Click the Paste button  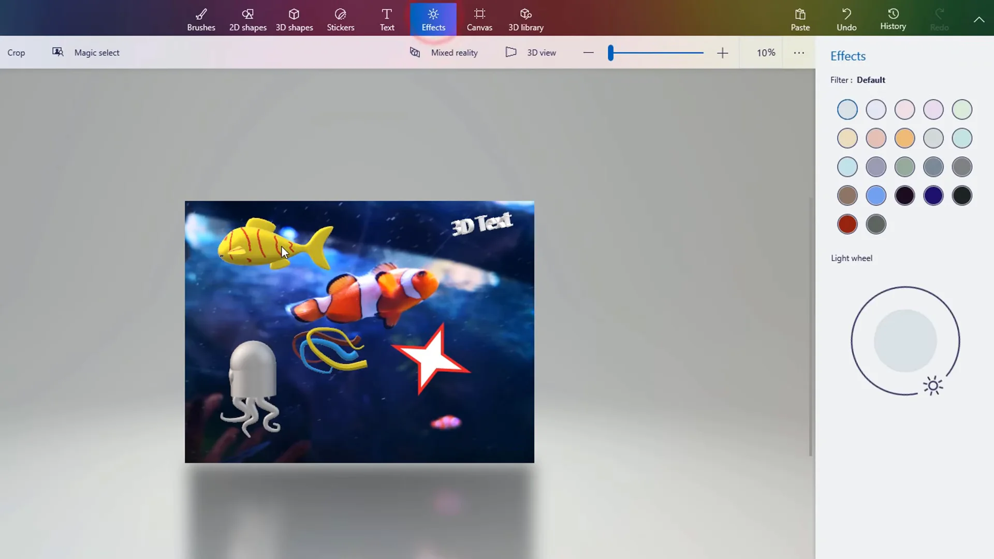coord(800,19)
